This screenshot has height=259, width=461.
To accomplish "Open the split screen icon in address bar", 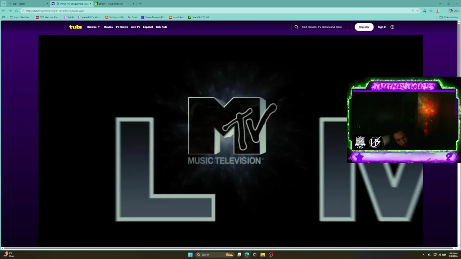I will 413,11.
